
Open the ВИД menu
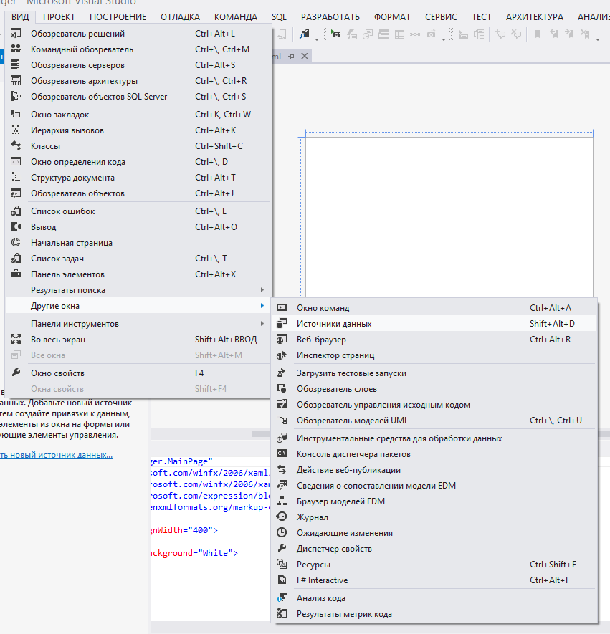coord(20,17)
